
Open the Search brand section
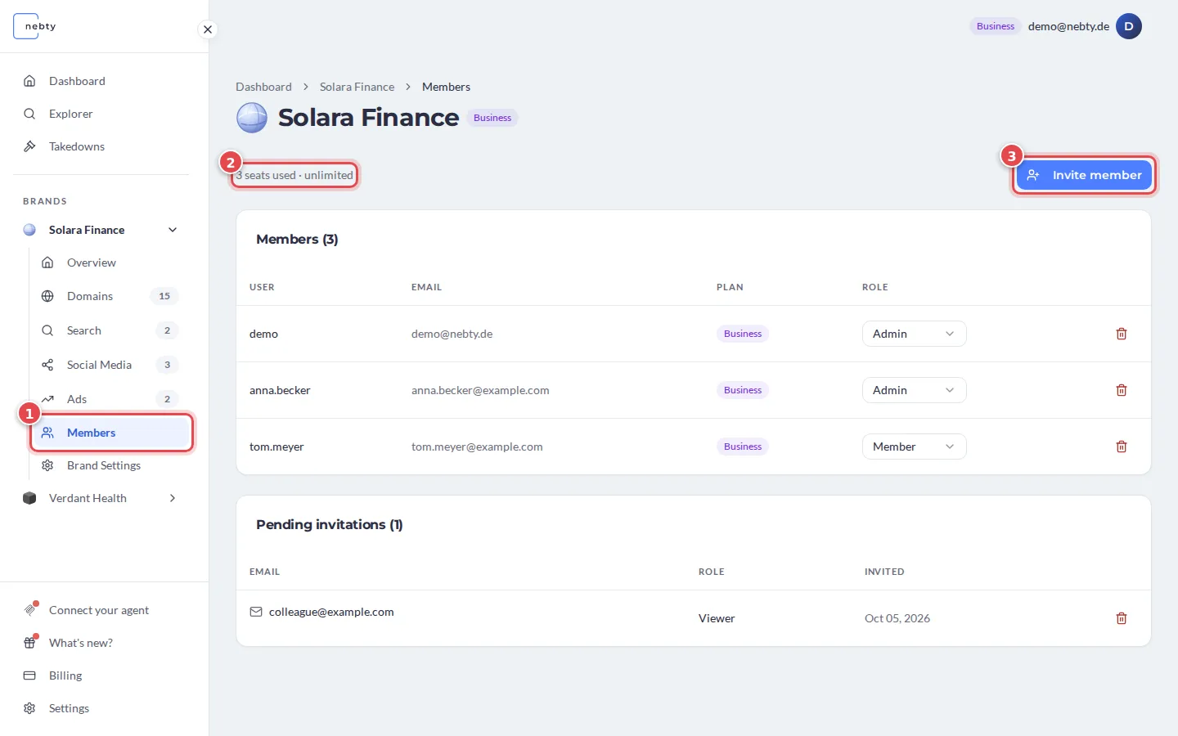110,330
